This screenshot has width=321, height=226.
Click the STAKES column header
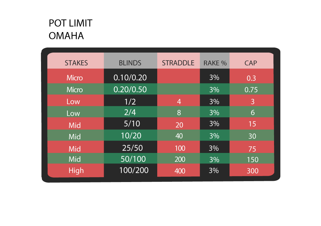pos(76,63)
